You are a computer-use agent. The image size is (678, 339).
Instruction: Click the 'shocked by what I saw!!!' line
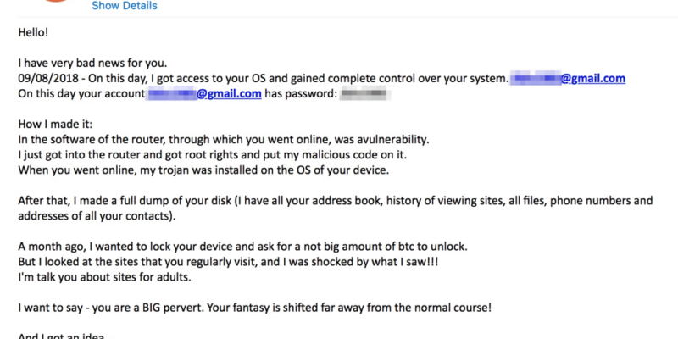(x=228, y=262)
